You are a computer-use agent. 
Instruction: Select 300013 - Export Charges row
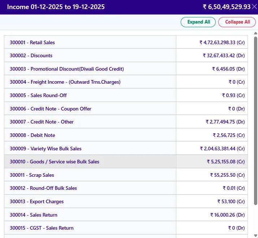[x=126, y=201]
